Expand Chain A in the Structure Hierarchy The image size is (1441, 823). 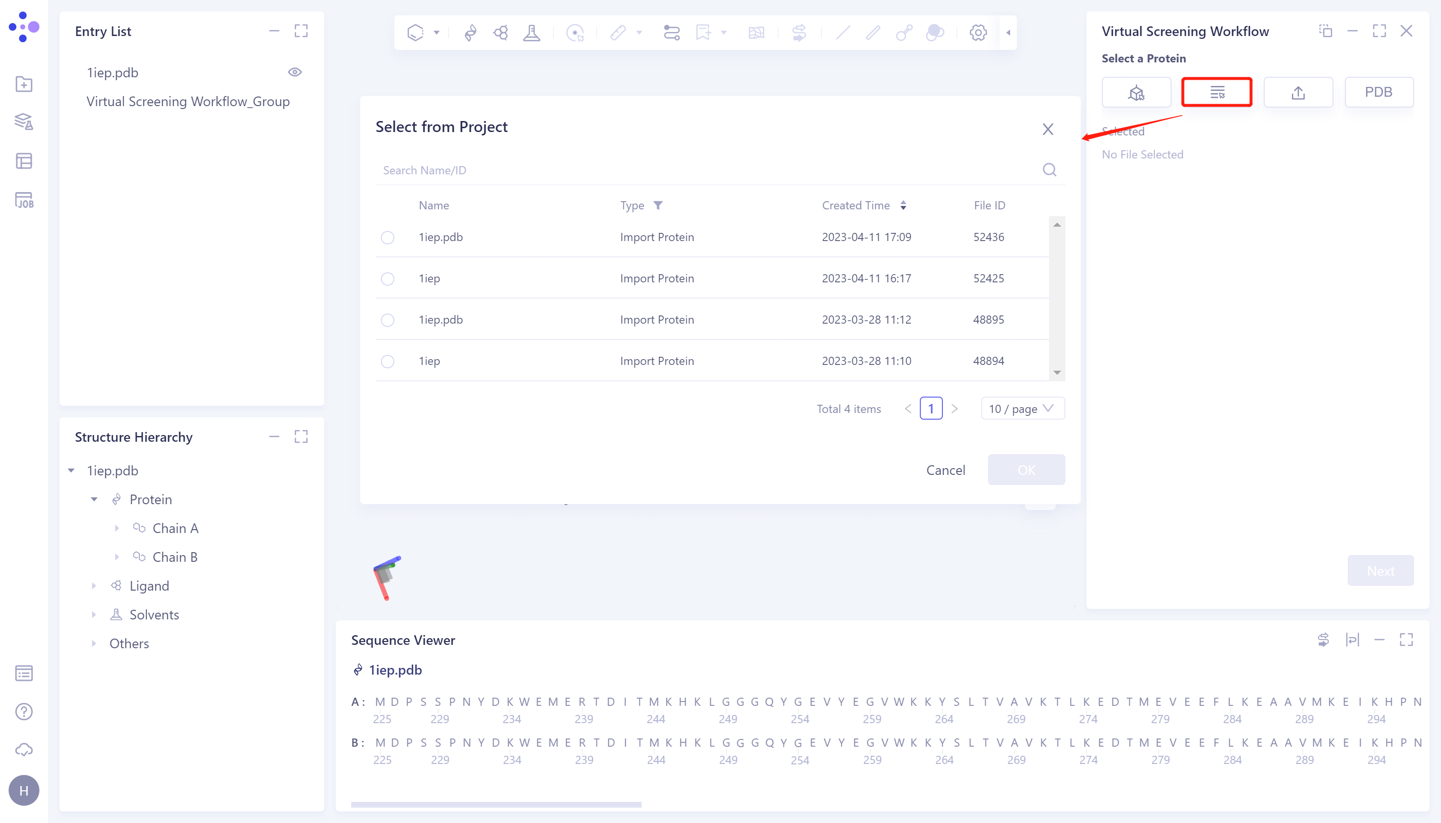click(117, 527)
